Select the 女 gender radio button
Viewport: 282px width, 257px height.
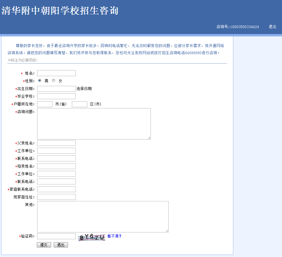(54, 81)
